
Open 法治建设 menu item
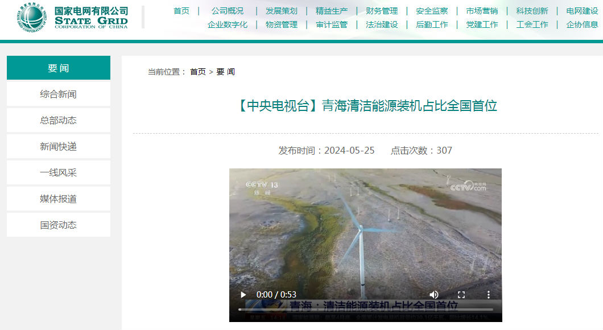pos(382,24)
